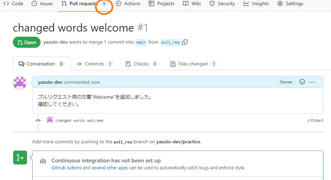Open the Security tab
This screenshot has height=180, width=331.
coord(222,3)
